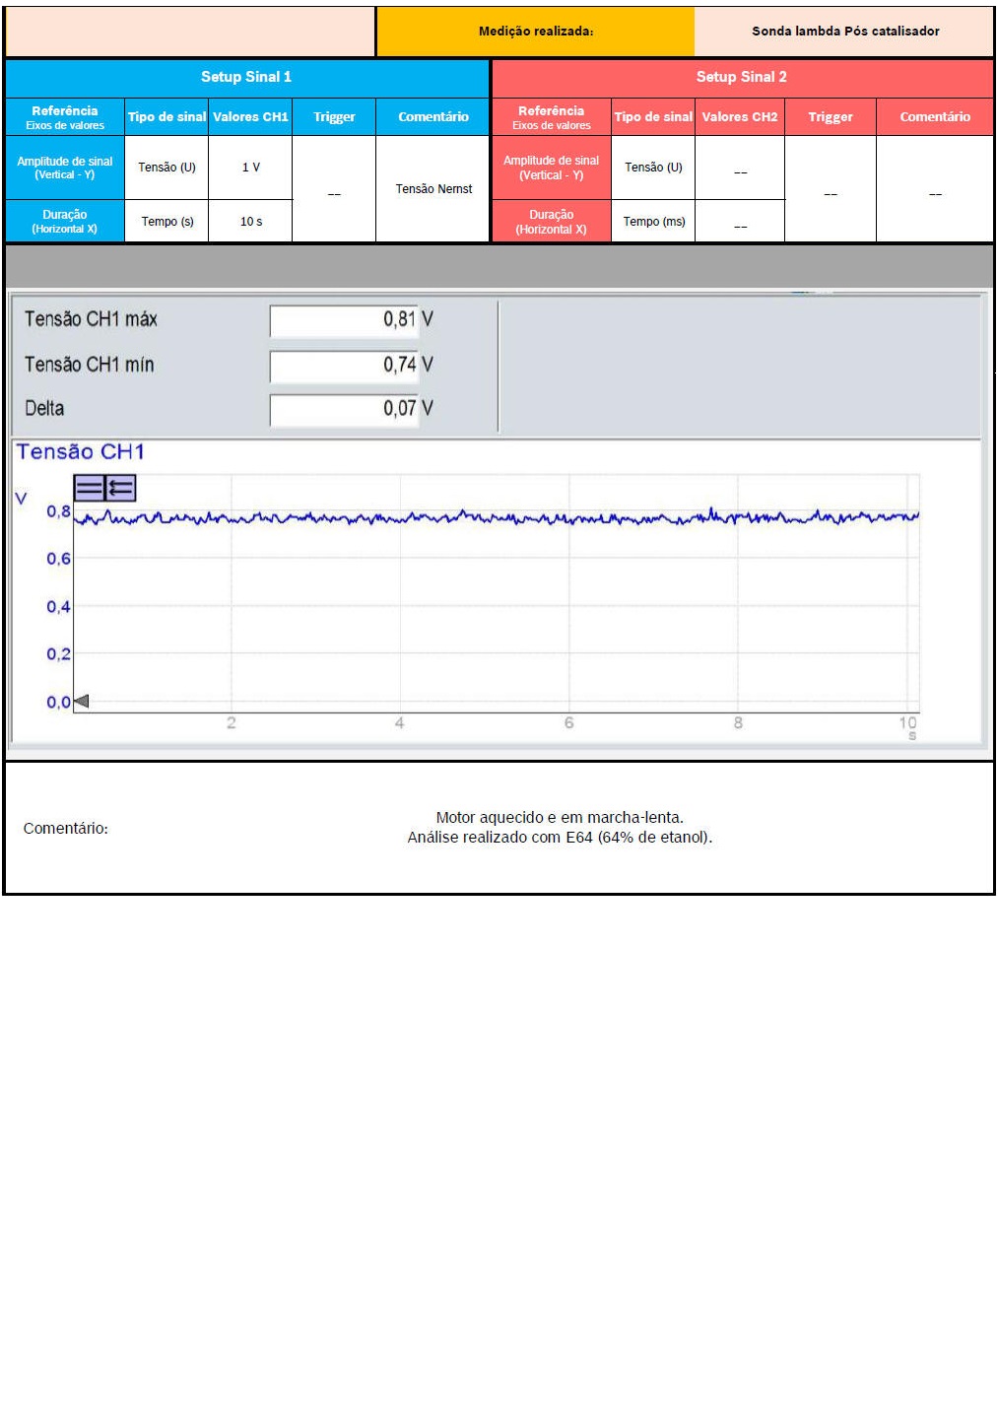Click the Tempo (ms) signal type cell
The height and width of the screenshot is (1421, 998).
pyautogui.click(x=653, y=222)
